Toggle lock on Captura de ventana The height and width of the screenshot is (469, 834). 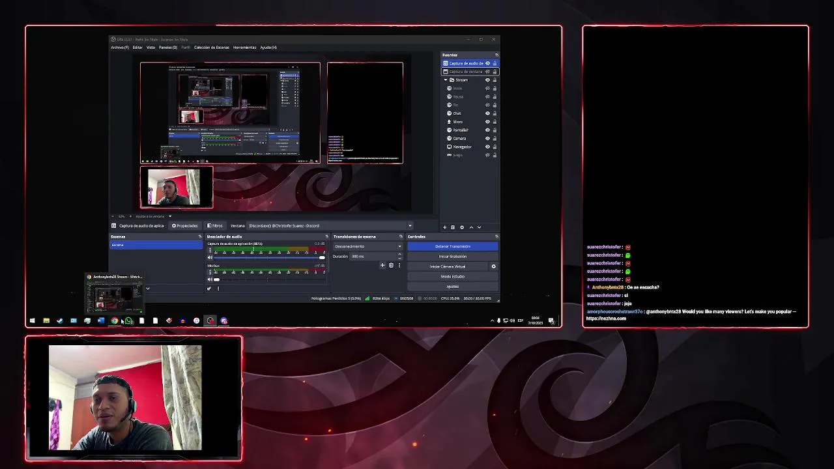pos(495,72)
